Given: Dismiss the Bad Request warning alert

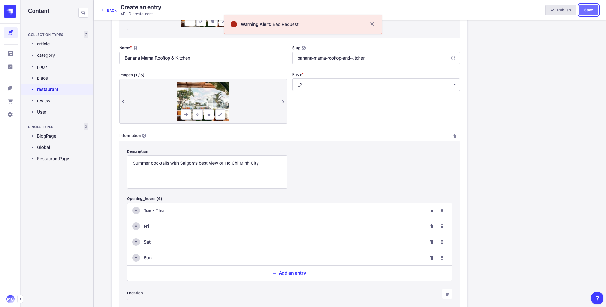Looking at the screenshot, I should (372, 24).
